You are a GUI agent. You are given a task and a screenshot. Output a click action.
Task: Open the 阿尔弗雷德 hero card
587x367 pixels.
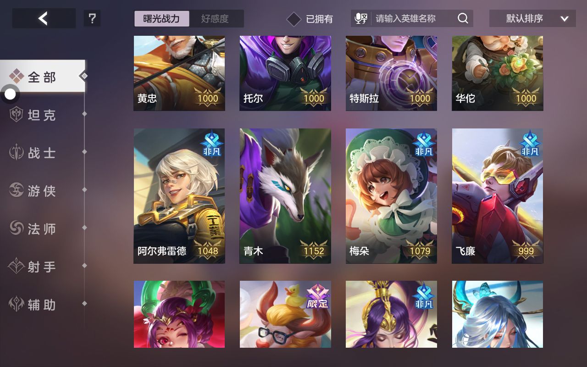click(179, 196)
